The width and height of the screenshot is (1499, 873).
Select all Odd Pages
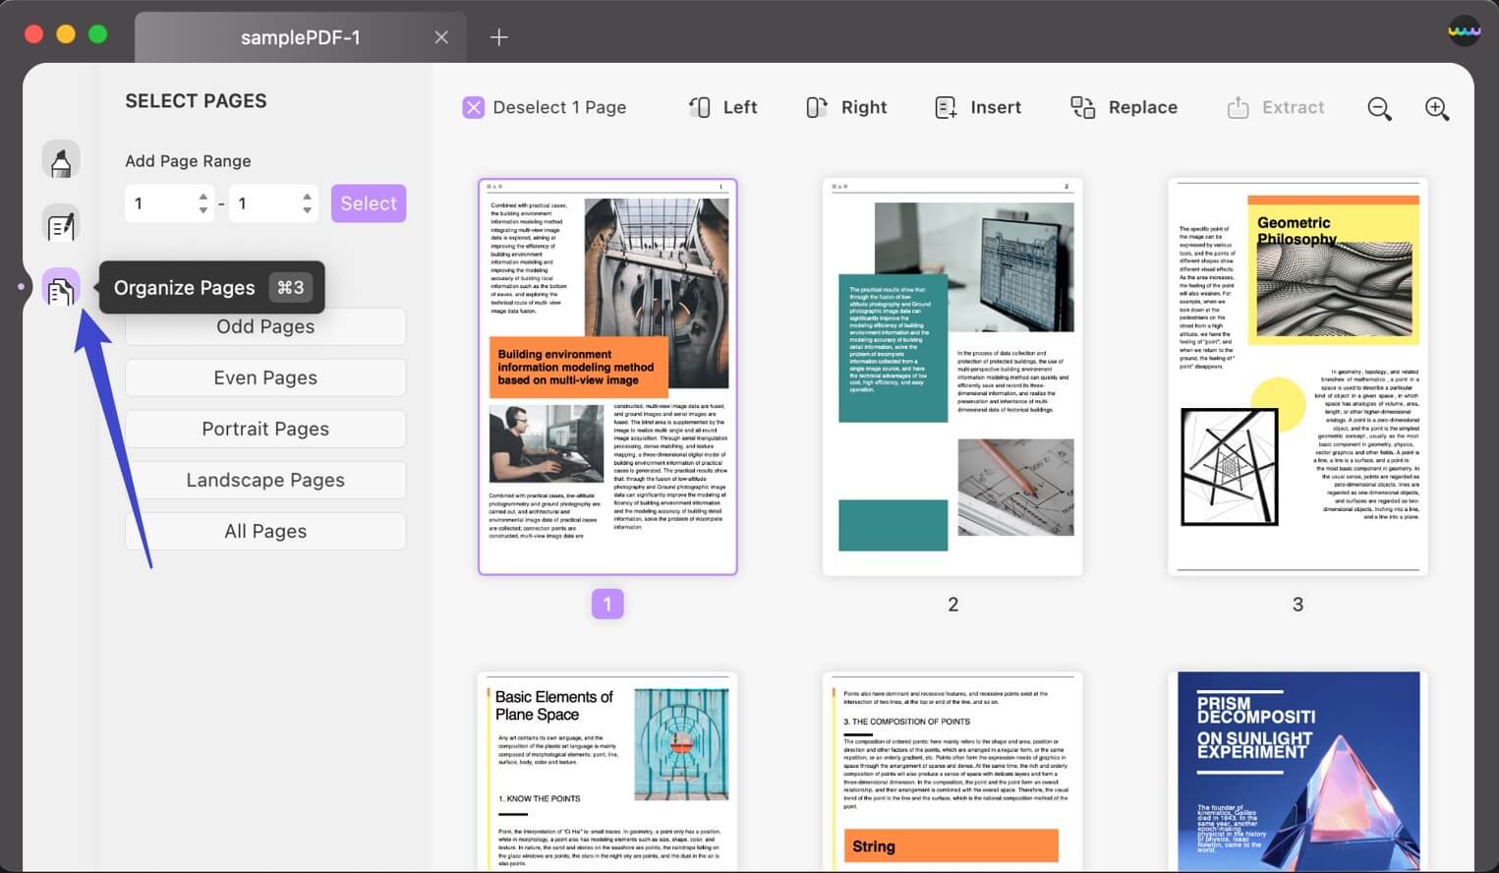(264, 325)
